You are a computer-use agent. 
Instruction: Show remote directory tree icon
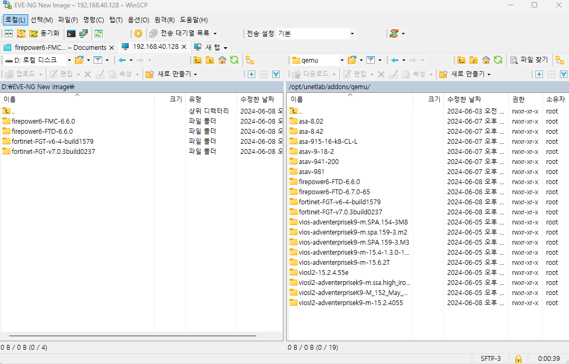coord(560,60)
